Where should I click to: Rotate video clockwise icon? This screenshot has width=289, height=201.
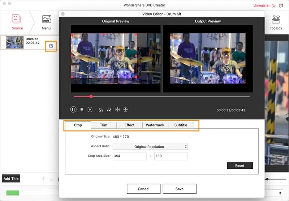(x=109, y=109)
